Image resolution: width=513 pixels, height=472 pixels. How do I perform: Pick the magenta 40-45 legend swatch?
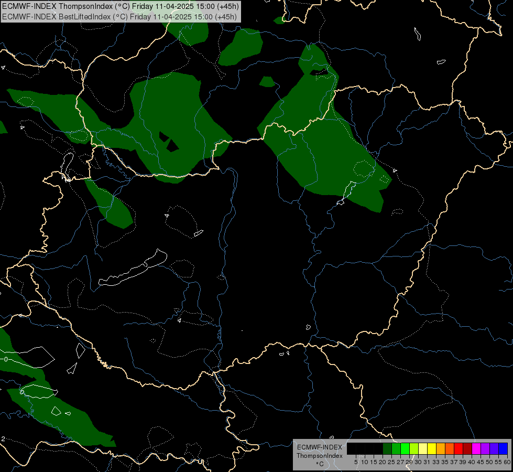(x=476, y=448)
